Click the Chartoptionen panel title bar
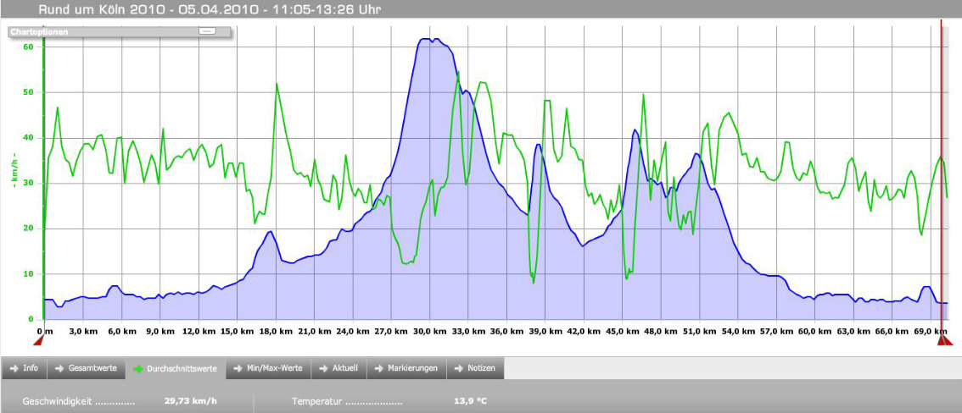The height and width of the screenshot is (413, 962). [x=102, y=31]
